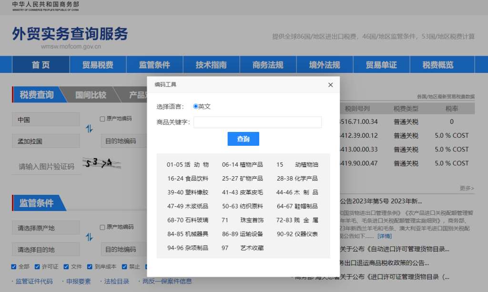This screenshot has height=292, width=488.
Task: Open the 孟加拉国 destination country dropdown
Action: [46, 141]
